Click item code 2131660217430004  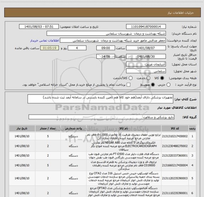coord(175,165)
